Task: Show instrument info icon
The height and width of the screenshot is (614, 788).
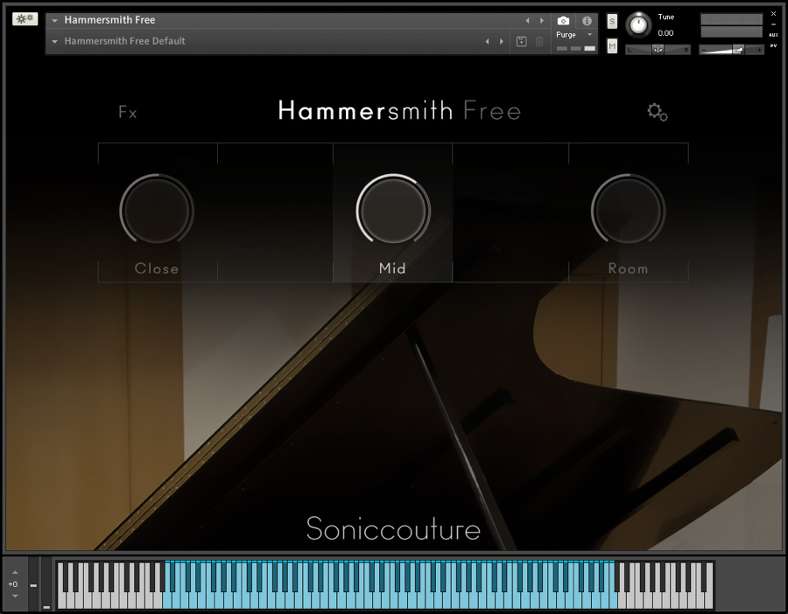Action: 587,21
